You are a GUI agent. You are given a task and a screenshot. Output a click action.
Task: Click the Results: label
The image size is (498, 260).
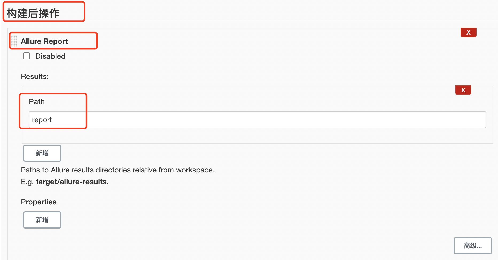35,77
